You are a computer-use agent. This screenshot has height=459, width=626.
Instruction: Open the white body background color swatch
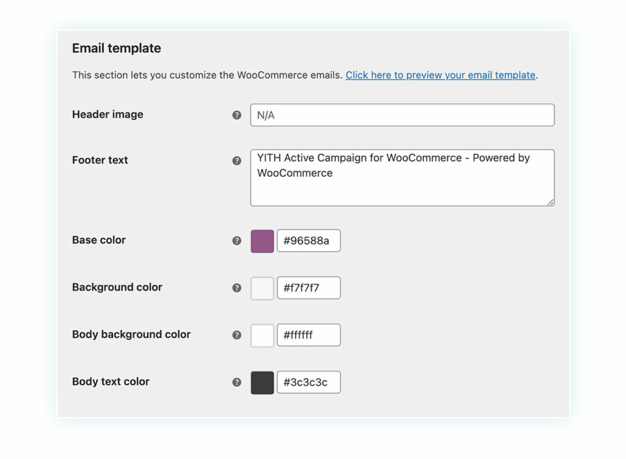pyautogui.click(x=262, y=335)
